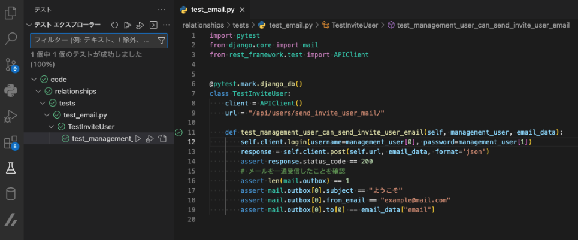Open more actions beside テスト エクスプローラー
This screenshot has width=578, height=240.
167,25
